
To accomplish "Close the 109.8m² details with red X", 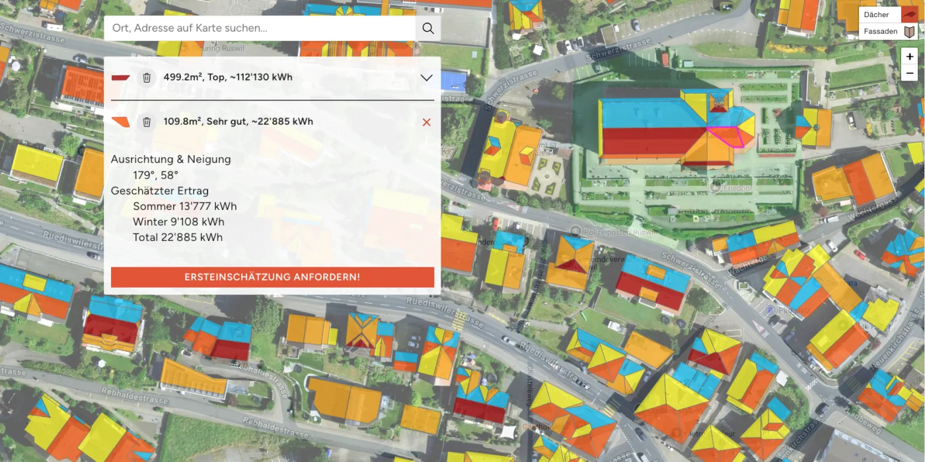I will click(426, 122).
